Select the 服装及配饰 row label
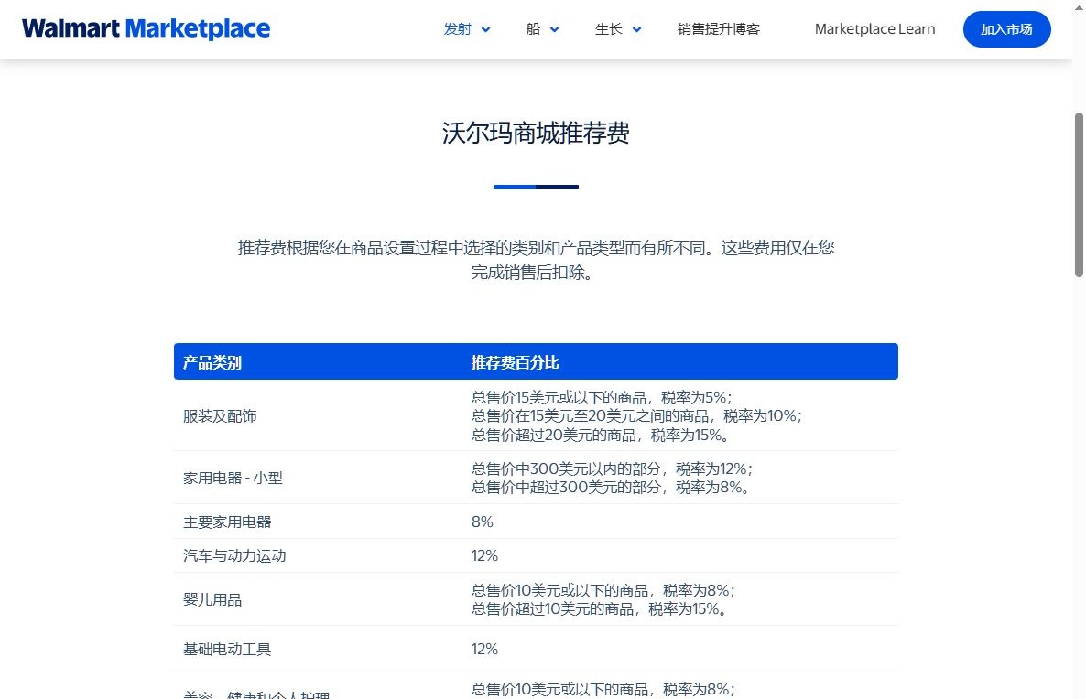This screenshot has width=1086, height=699. 220,416
